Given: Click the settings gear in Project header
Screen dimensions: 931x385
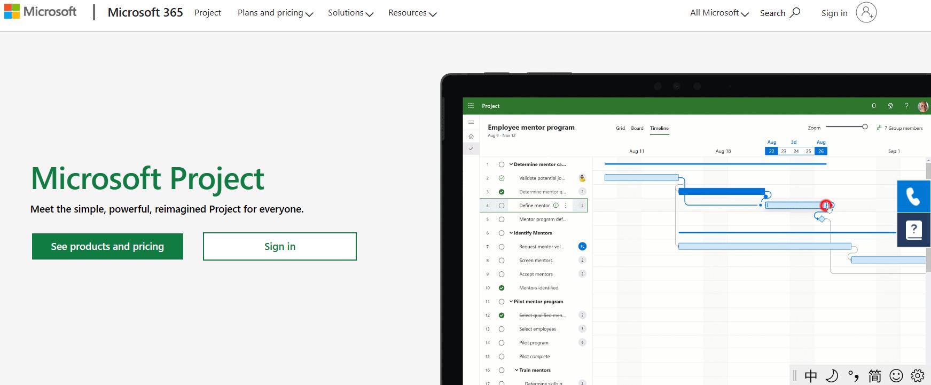Looking at the screenshot, I should point(890,106).
